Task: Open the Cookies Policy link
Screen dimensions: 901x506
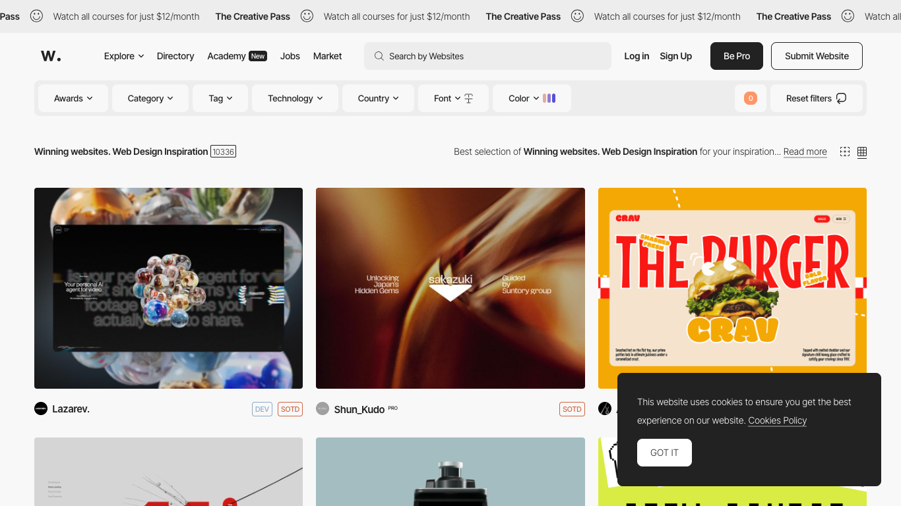Action: [x=777, y=420]
